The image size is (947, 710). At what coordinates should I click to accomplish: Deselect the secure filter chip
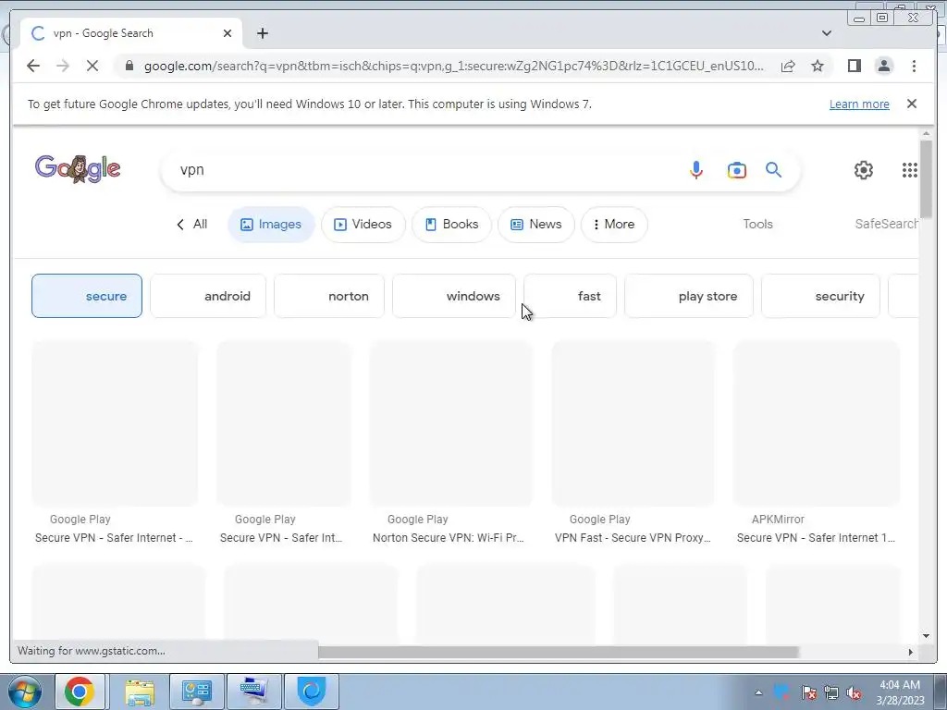(87, 296)
